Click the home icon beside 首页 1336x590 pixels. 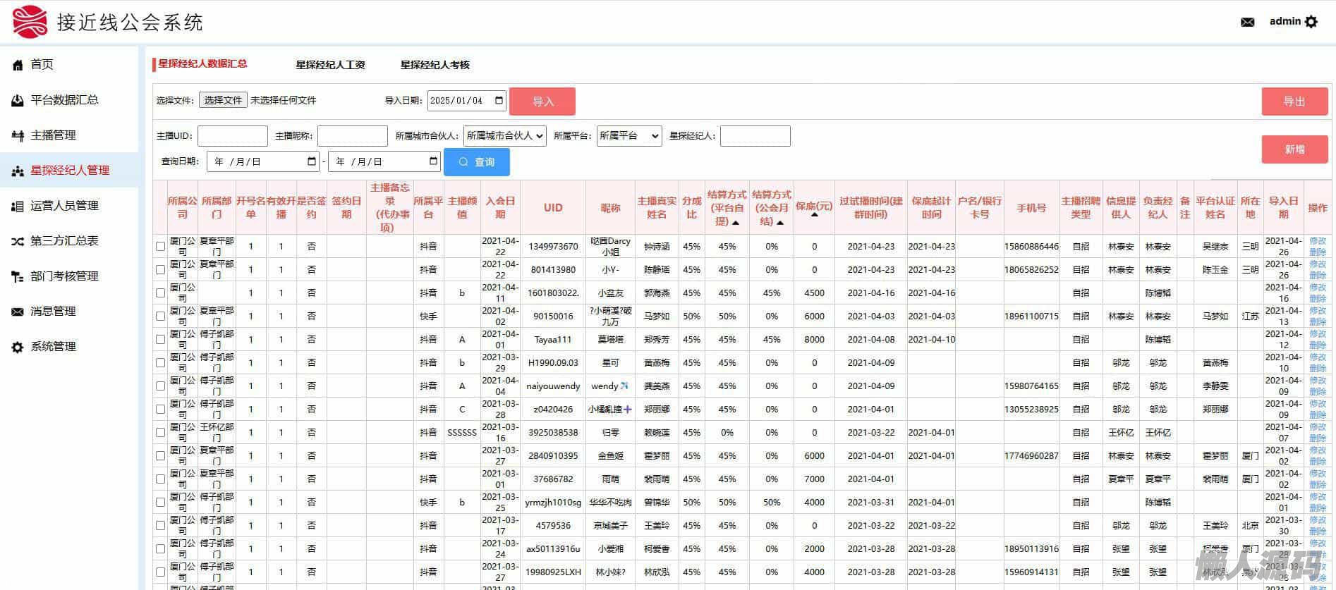(x=18, y=65)
